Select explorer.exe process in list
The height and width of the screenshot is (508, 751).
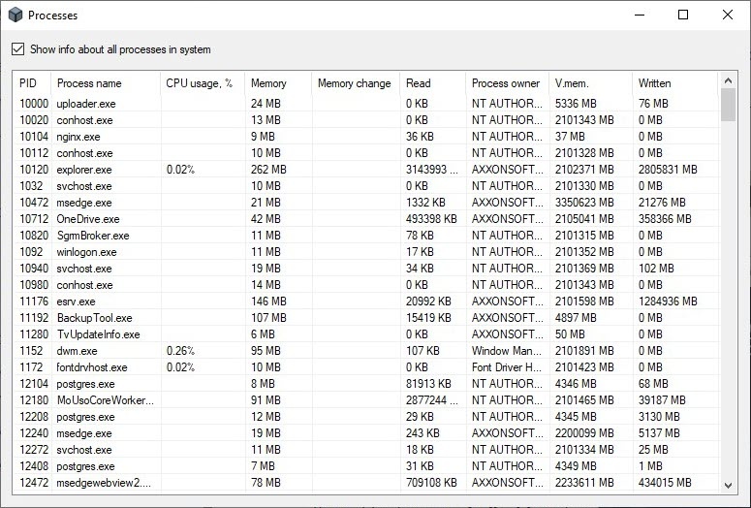[x=84, y=170]
